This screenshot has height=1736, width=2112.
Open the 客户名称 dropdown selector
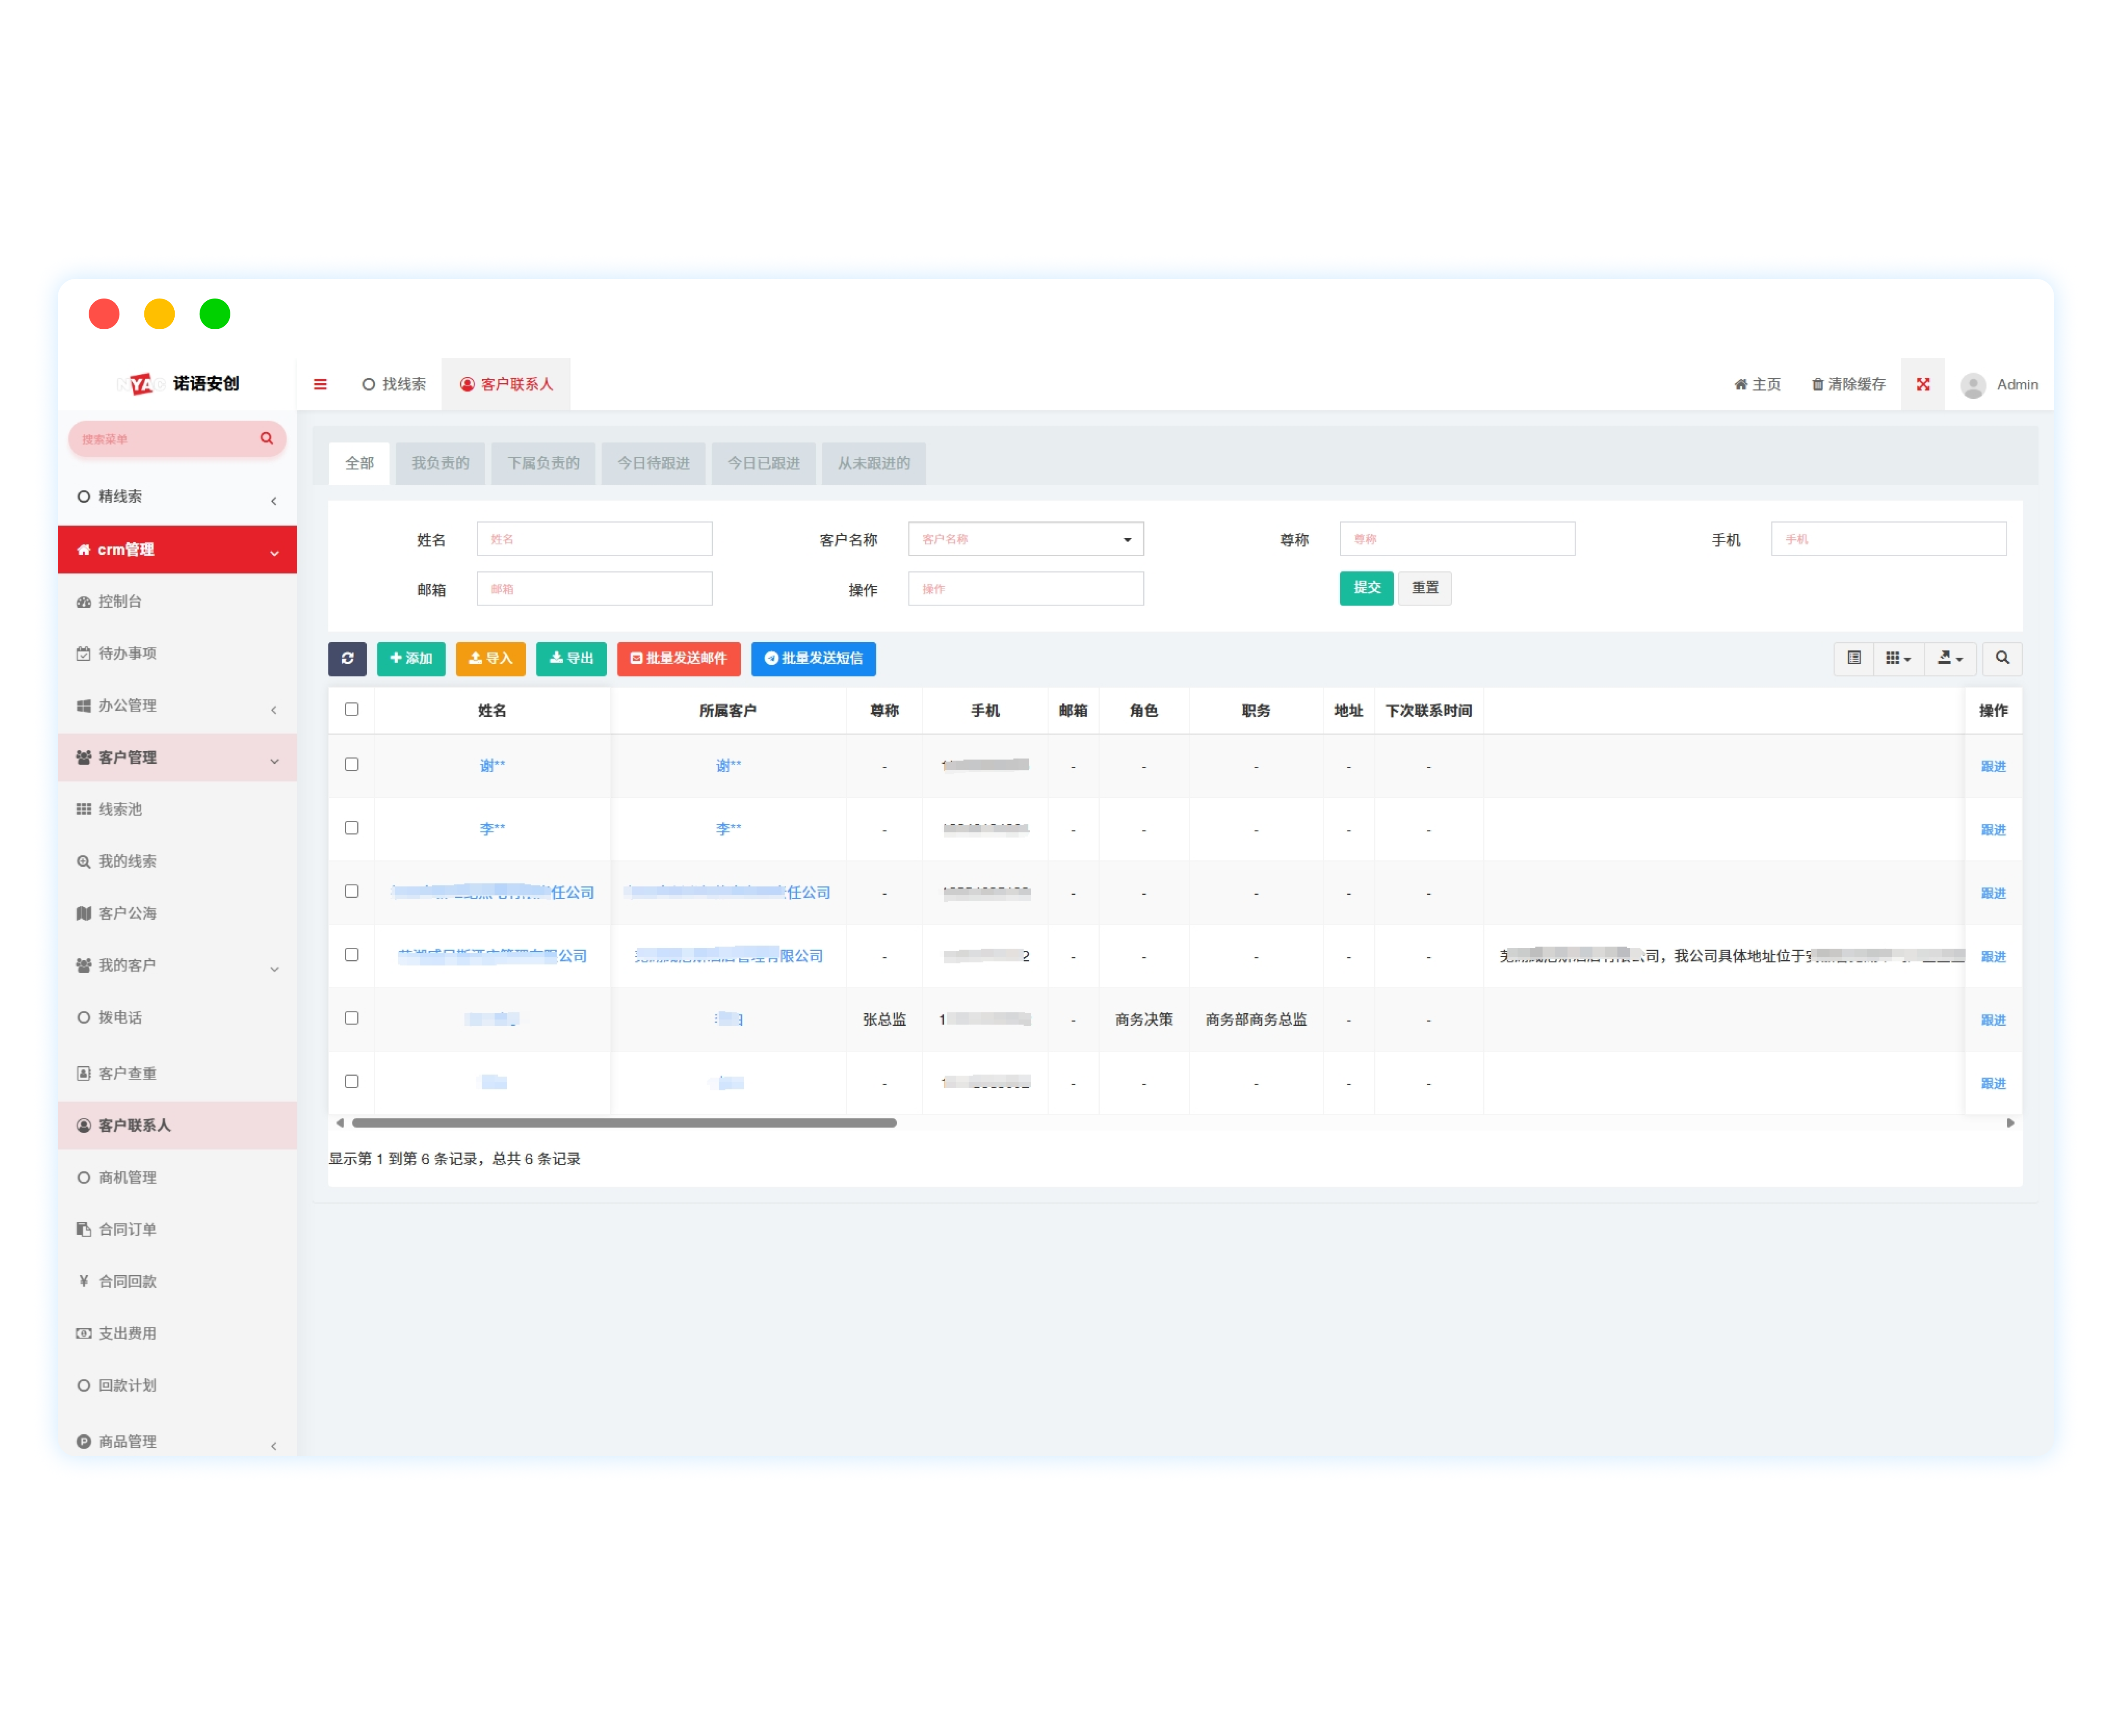pos(1025,539)
